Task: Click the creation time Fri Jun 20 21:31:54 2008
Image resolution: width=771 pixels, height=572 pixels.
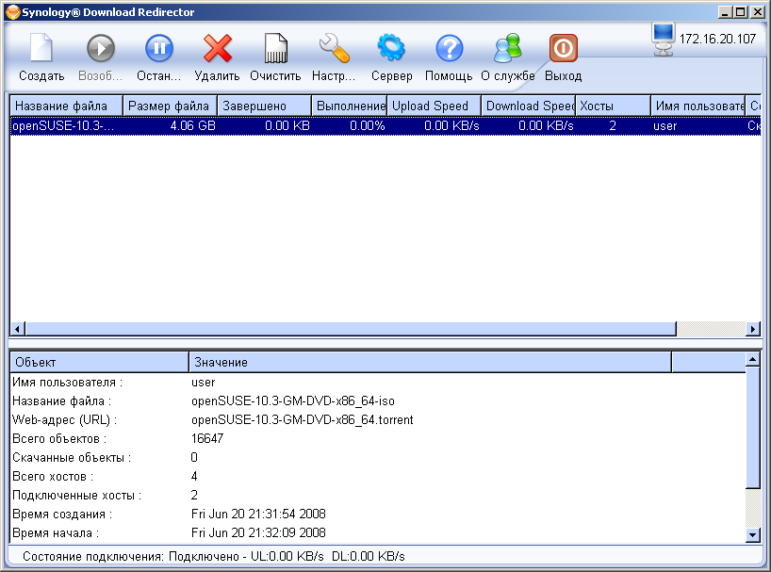Action: (258, 514)
